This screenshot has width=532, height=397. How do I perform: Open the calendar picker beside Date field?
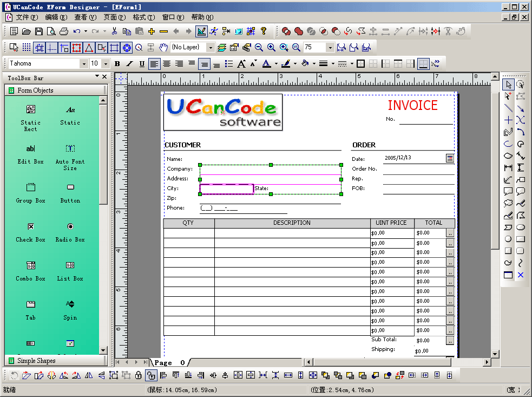coord(450,158)
